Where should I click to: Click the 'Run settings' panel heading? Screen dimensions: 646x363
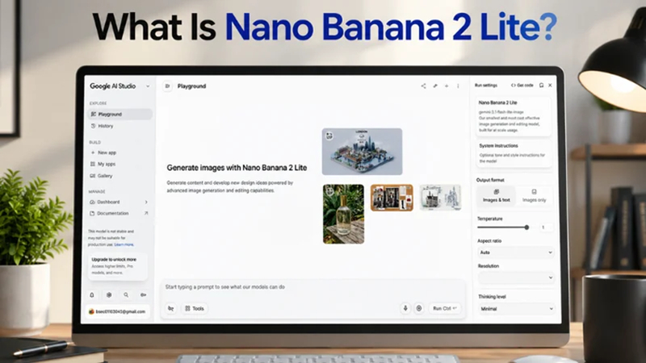point(486,86)
